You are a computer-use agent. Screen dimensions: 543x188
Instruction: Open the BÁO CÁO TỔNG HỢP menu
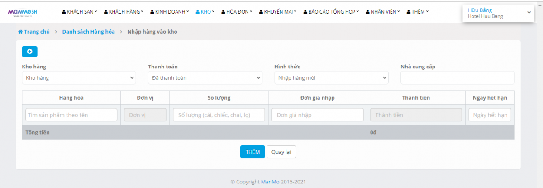click(x=331, y=12)
